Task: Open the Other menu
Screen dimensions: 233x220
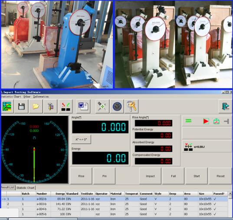Action: point(27,97)
